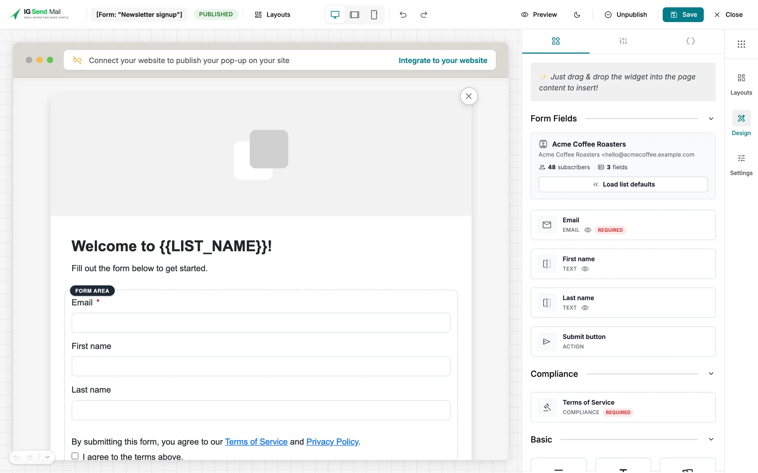Click into the Email input field
758x473 pixels.
pyautogui.click(x=261, y=322)
